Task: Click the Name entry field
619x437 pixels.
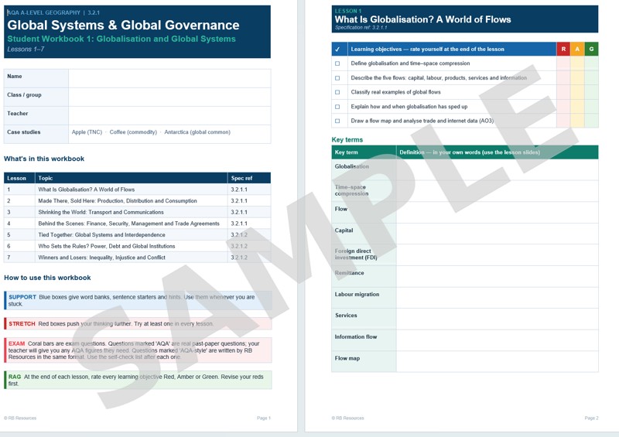Action: 169,78
